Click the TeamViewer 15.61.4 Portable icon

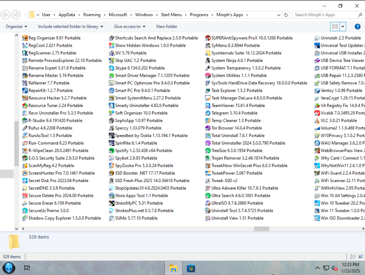[208, 106]
